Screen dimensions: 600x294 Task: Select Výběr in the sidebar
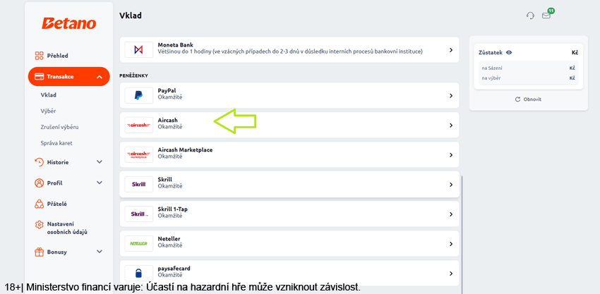(x=49, y=111)
